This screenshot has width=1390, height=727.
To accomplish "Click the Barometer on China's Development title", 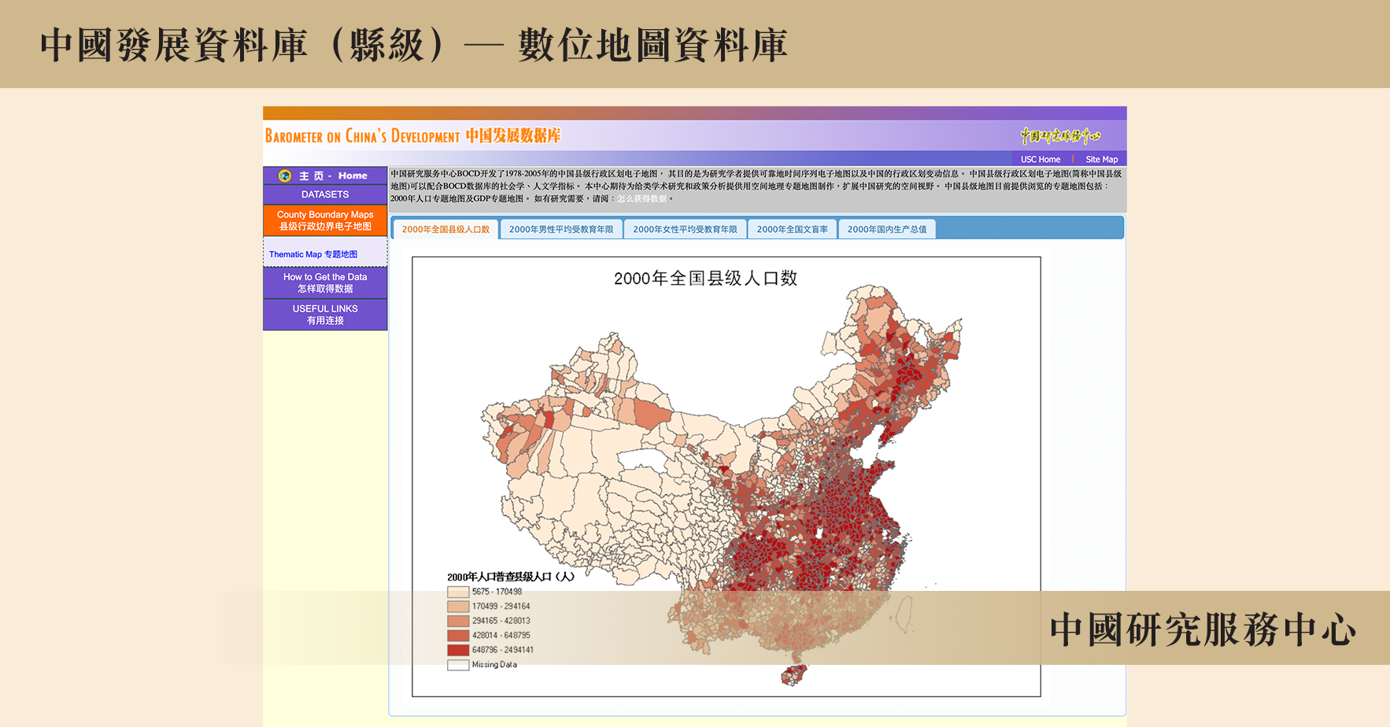I will (x=412, y=135).
